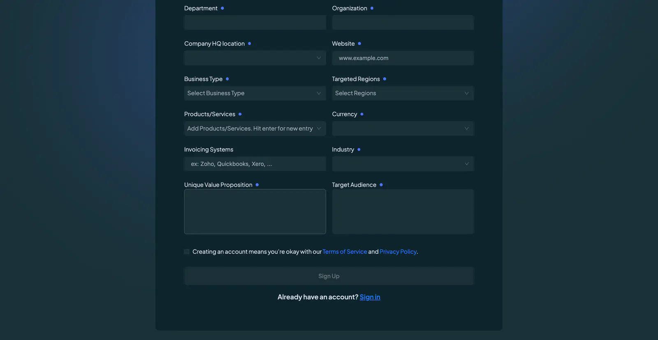Click the Department input field

pyautogui.click(x=255, y=23)
